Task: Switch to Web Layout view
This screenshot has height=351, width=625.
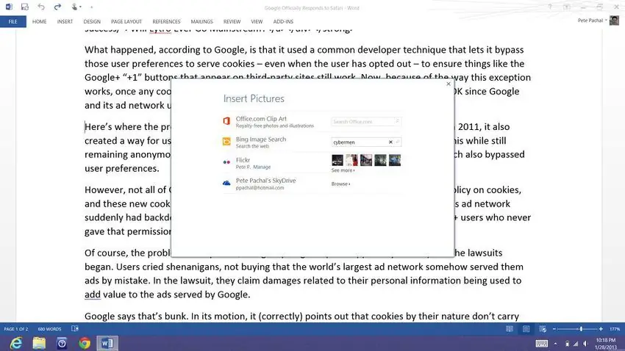Action: point(543,329)
